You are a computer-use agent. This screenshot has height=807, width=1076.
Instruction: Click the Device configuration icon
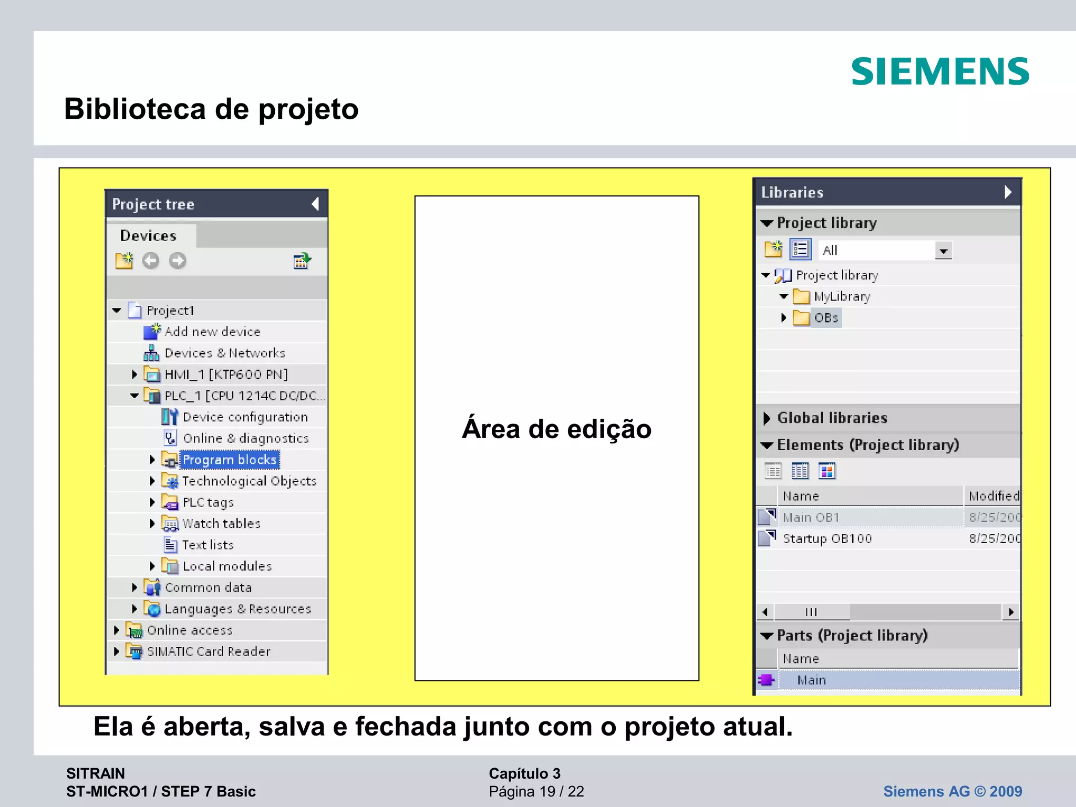pos(170,417)
